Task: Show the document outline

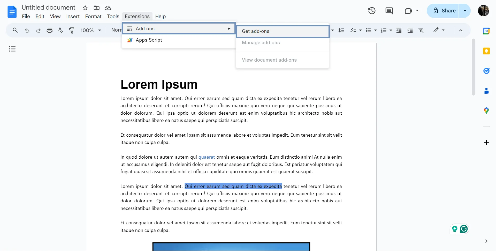Action: (12, 49)
